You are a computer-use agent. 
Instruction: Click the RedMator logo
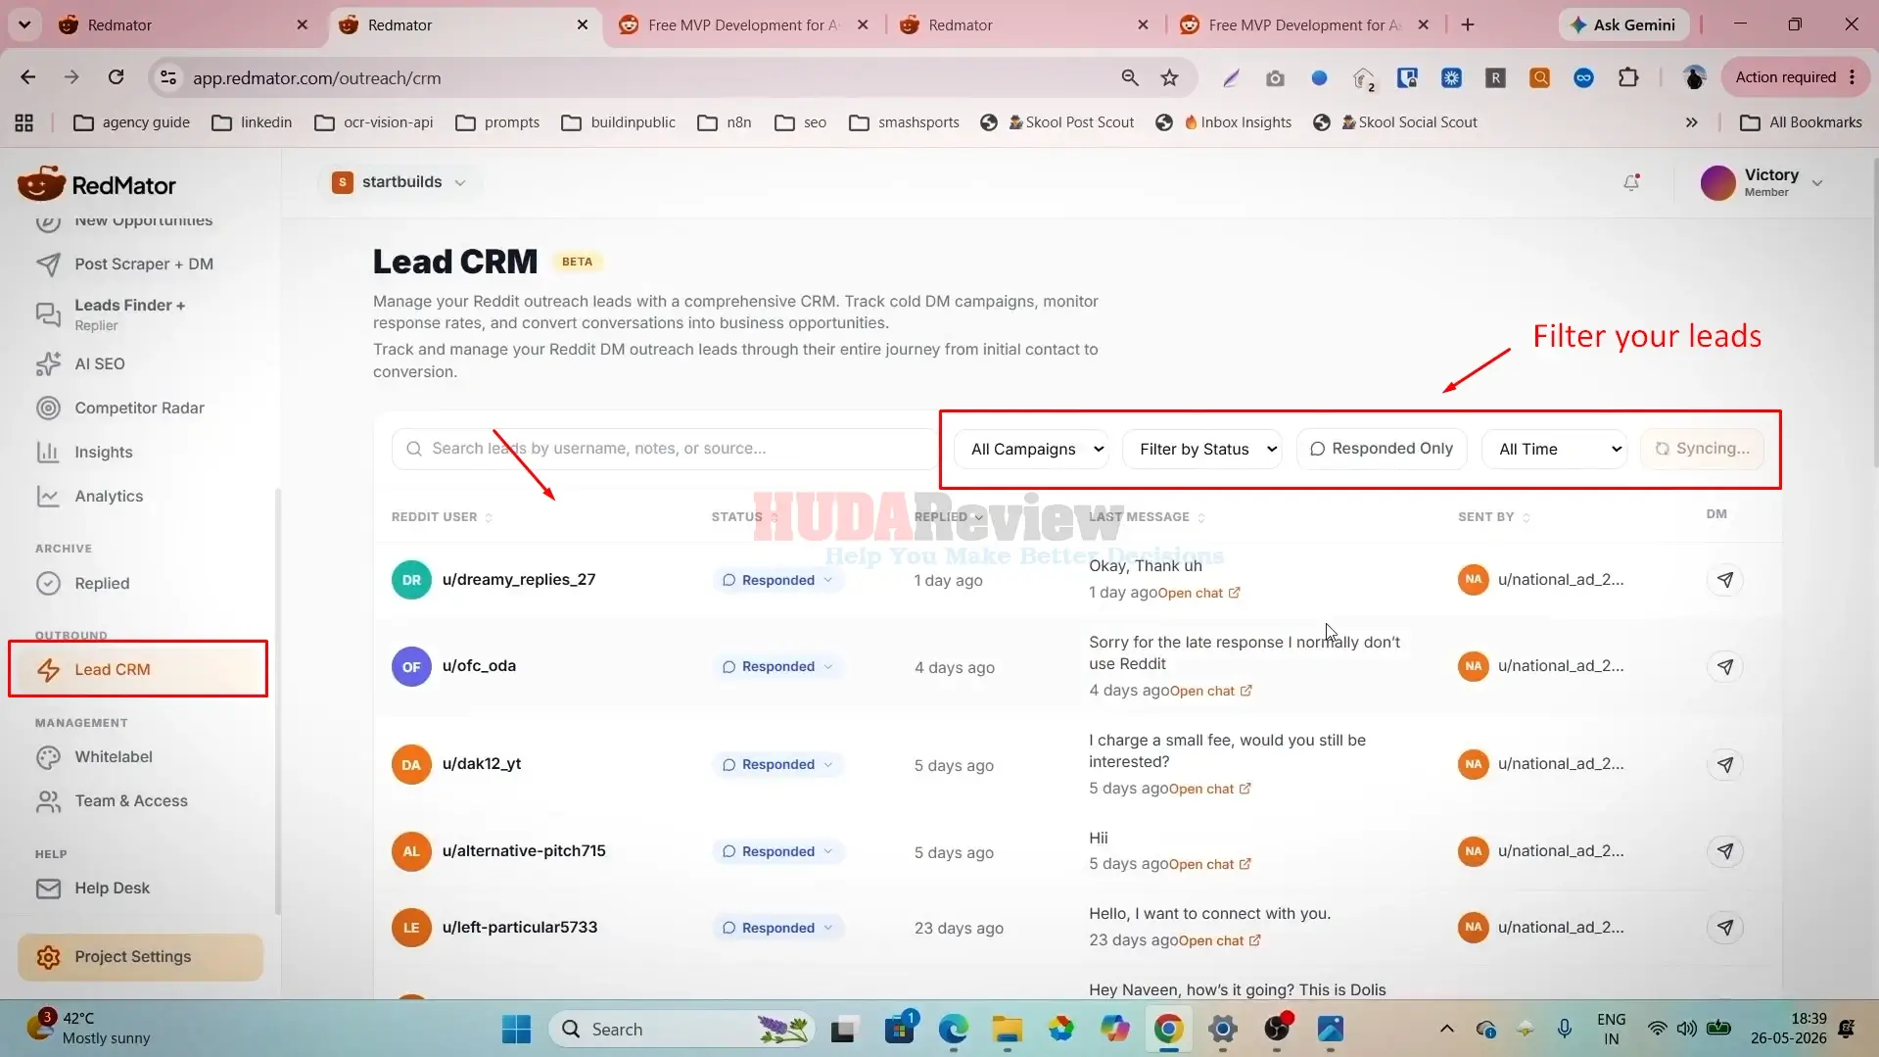96,184
